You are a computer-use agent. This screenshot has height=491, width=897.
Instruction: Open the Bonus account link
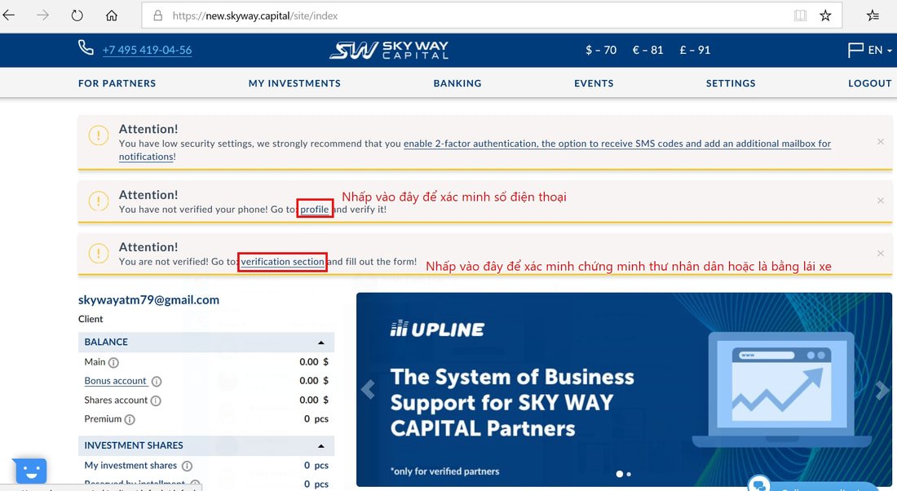(x=116, y=381)
